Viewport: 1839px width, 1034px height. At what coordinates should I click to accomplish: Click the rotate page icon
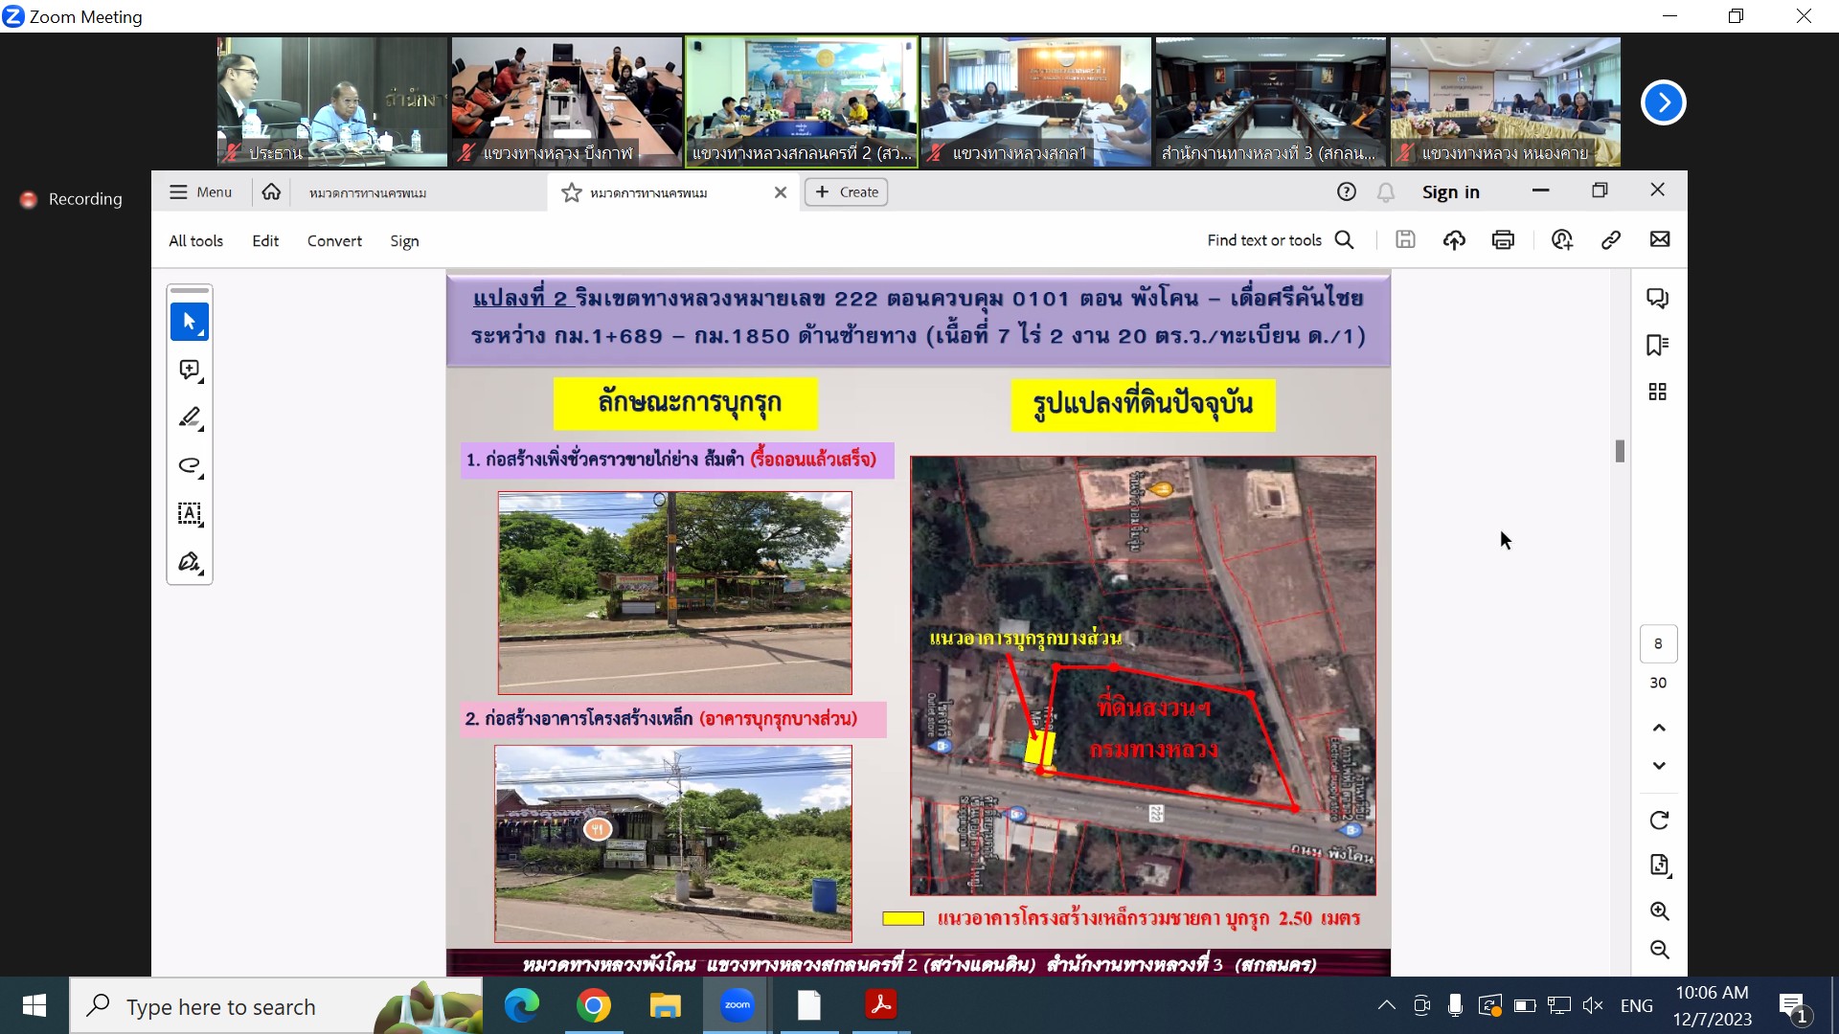pyautogui.click(x=1659, y=820)
